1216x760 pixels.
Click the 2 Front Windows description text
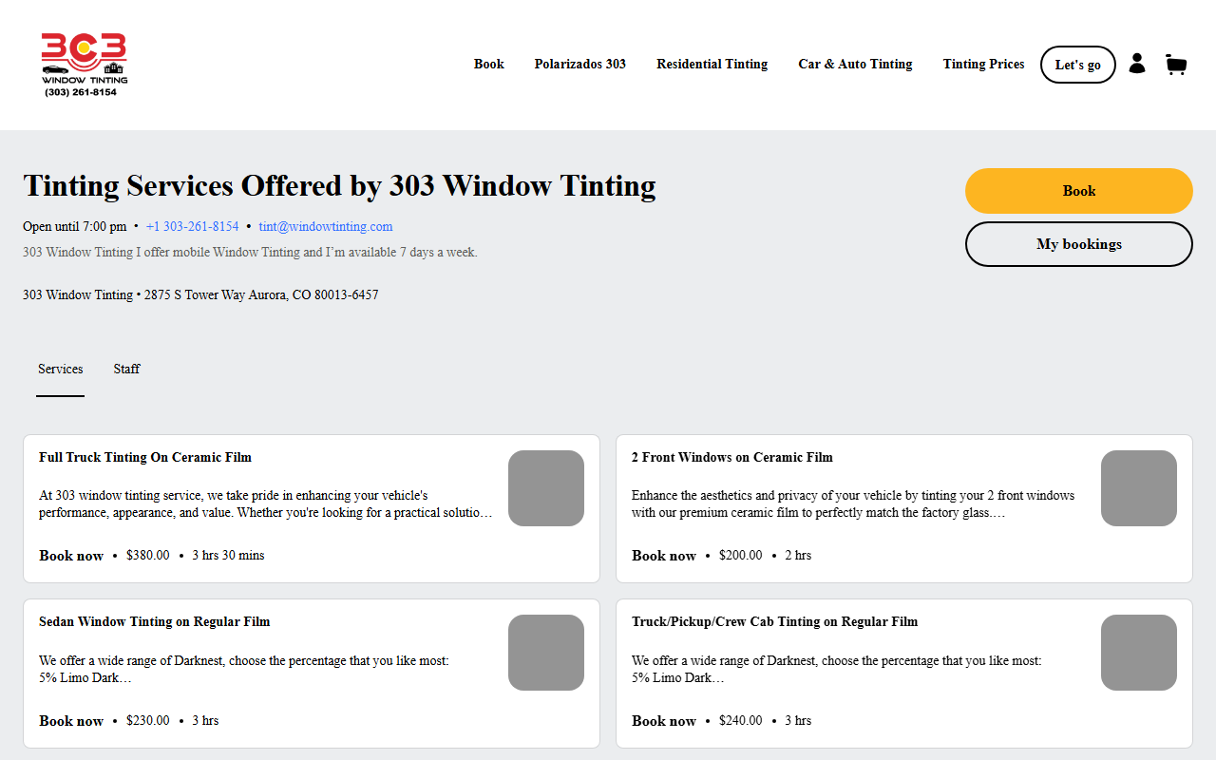point(853,504)
